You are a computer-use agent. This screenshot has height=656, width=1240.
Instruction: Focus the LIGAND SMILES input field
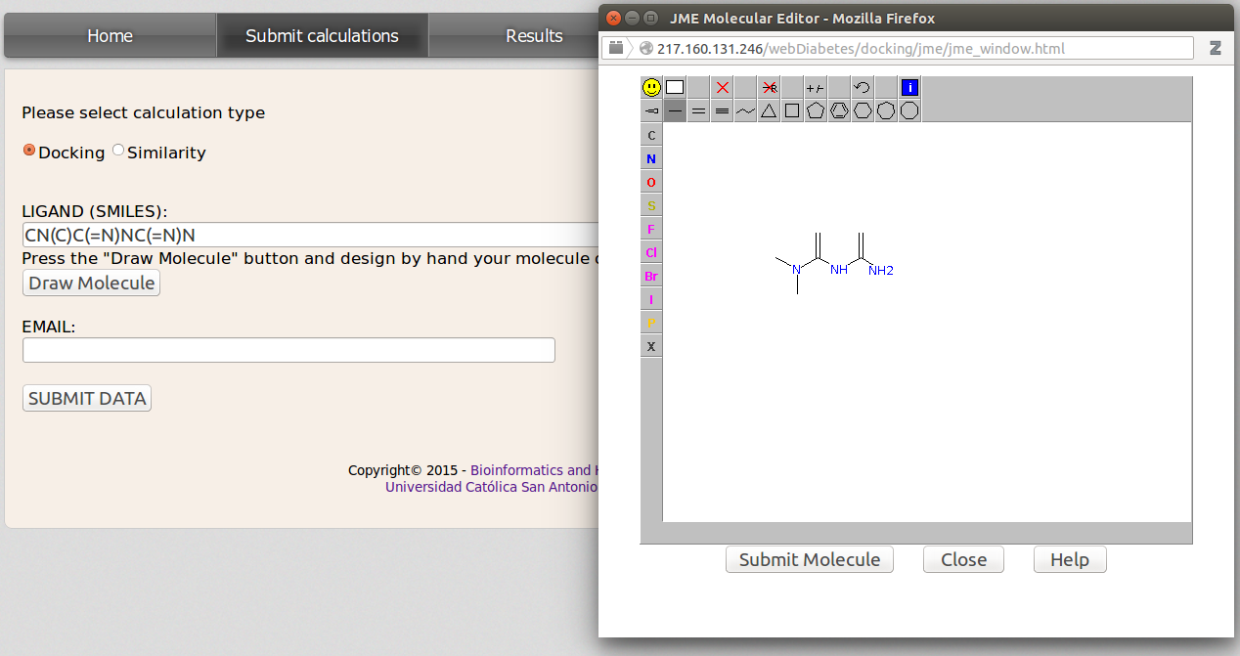(x=311, y=235)
